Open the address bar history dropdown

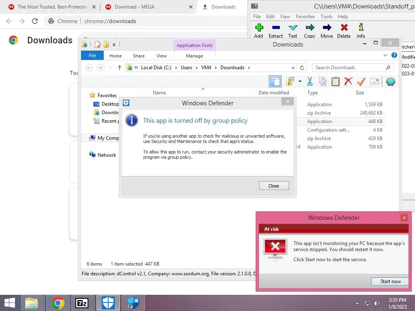tap(293, 68)
